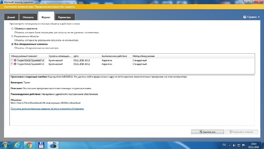Open the Параметры tab
This screenshot has height=149, width=264.
click(x=64, y=17)
